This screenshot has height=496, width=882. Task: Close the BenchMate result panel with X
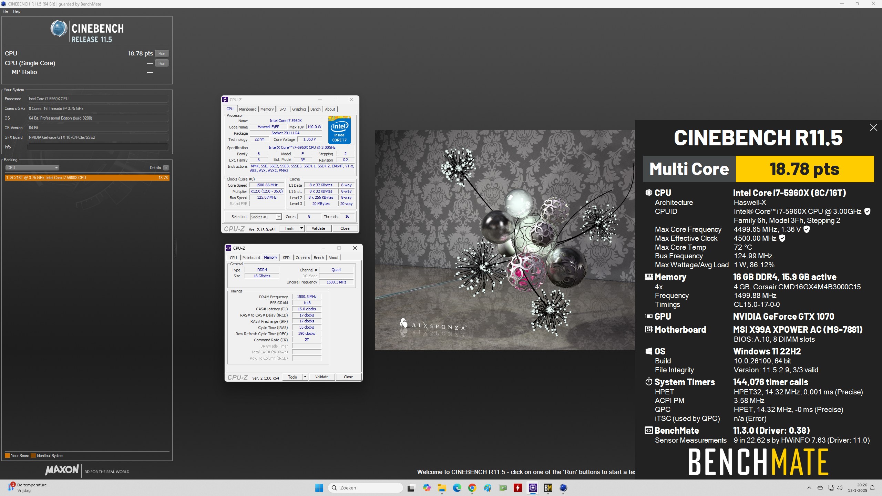tap(873, 127)
